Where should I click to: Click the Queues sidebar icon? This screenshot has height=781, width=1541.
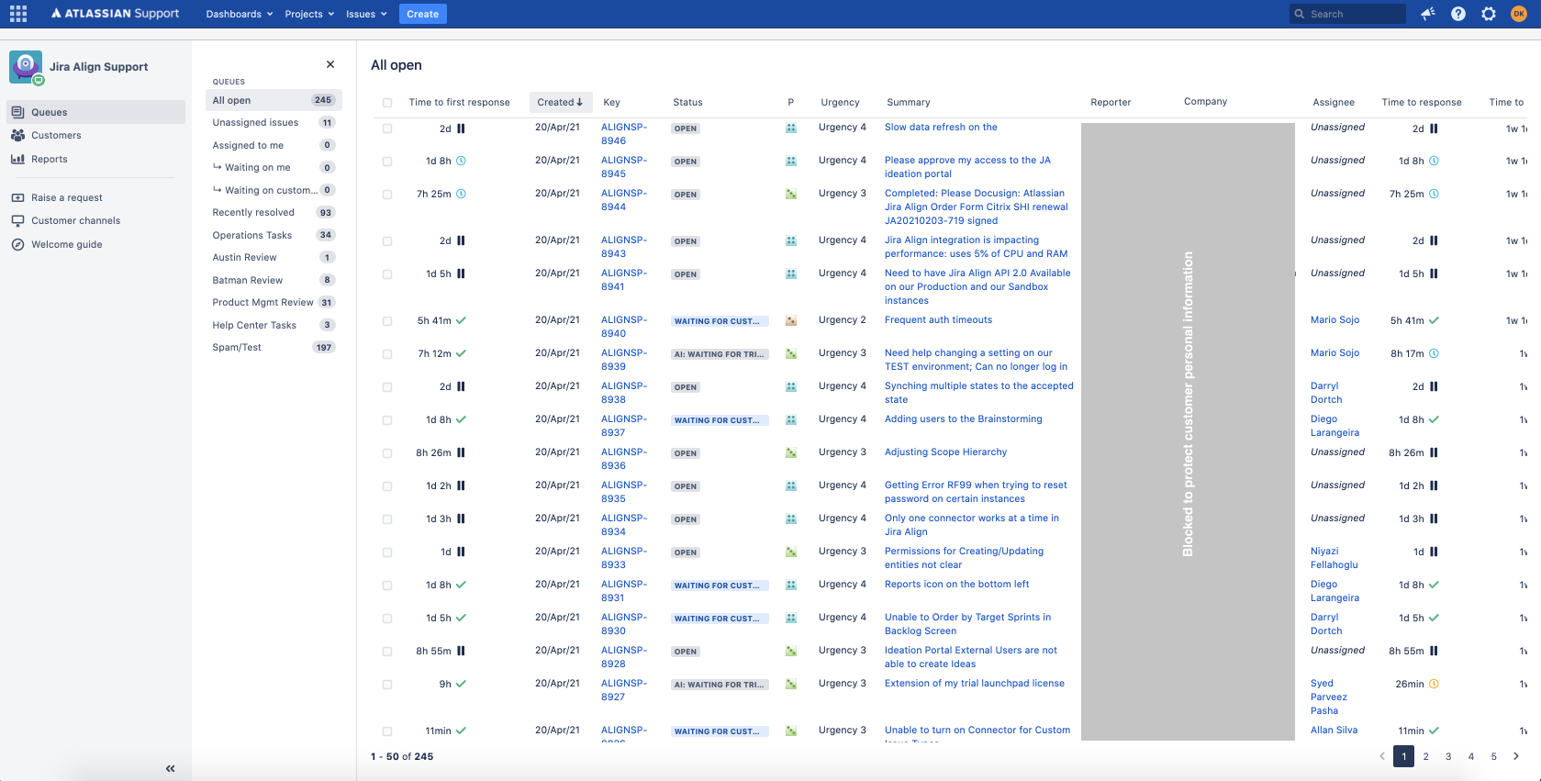click(17, 112)
